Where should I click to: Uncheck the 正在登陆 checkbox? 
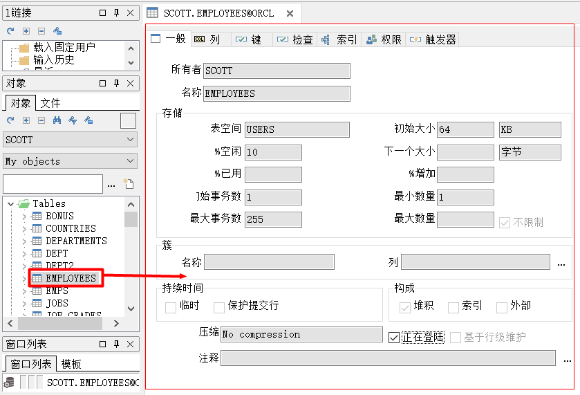(x=394, y=338)
